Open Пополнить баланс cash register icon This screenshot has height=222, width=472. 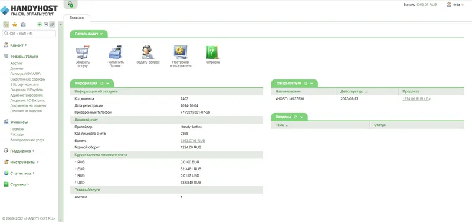(115, 52)
